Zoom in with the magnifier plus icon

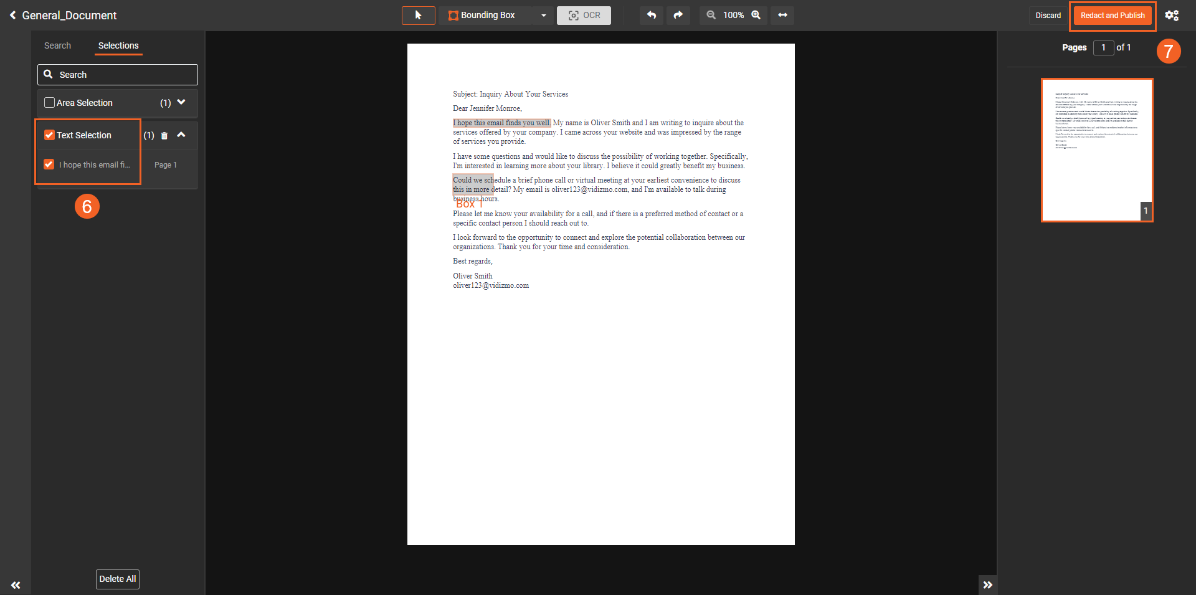(x=756, y=16)
